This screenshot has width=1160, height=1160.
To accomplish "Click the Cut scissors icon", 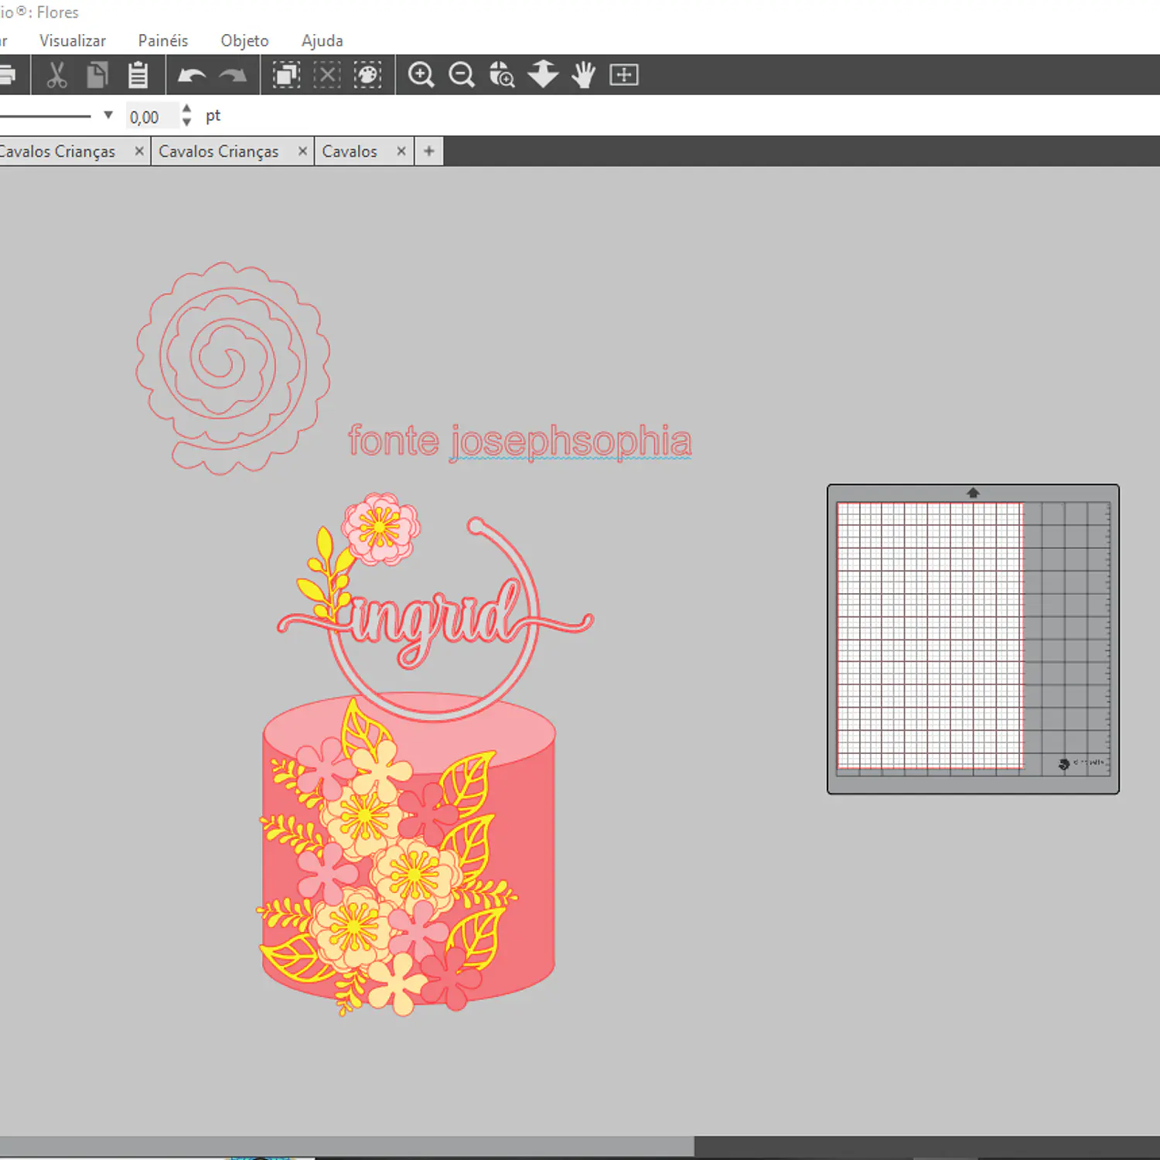I will point(56,75).
